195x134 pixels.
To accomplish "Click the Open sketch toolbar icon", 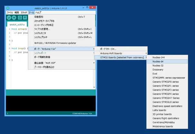I will (25, 18).
